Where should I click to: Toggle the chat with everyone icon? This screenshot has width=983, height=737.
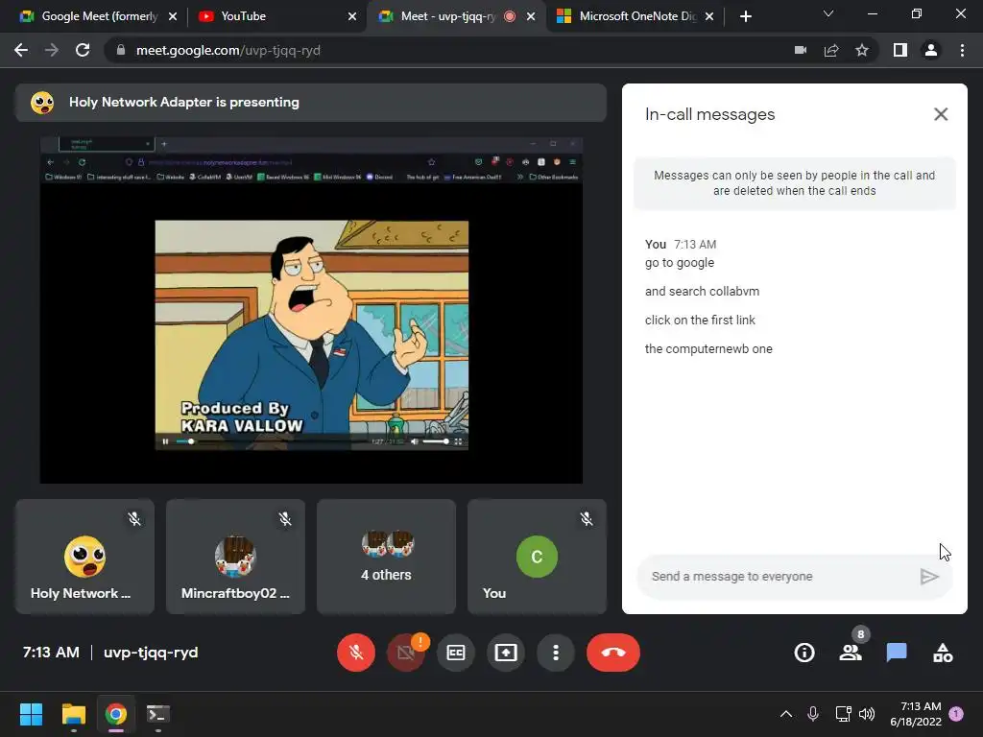[897, 653]
